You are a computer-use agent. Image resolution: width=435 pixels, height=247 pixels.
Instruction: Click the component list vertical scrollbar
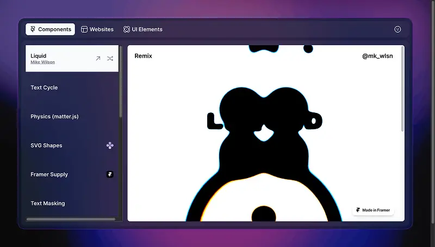pyautogui.click(x=120, y=81)
